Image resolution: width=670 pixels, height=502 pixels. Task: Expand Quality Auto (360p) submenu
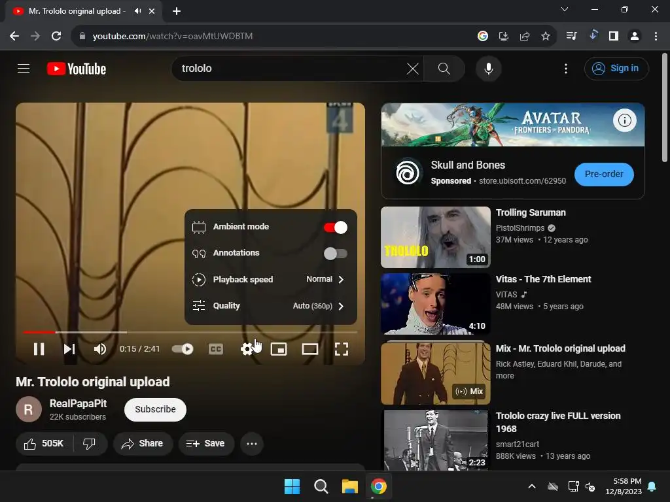(x=271, y=306)
